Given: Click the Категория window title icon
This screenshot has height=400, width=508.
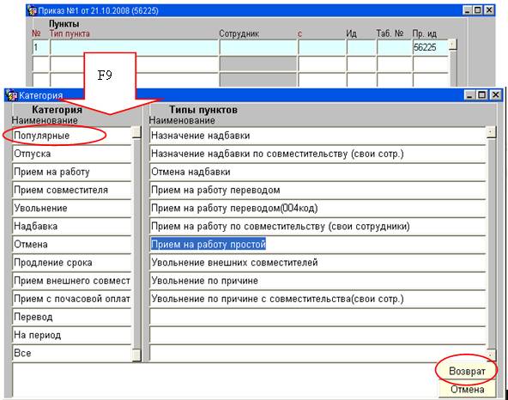Looking at the screenshot, I should click(x=12, y=95).
